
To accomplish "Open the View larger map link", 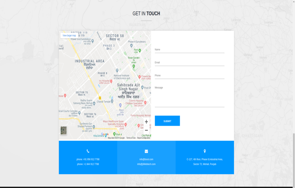I will point(69,35).
